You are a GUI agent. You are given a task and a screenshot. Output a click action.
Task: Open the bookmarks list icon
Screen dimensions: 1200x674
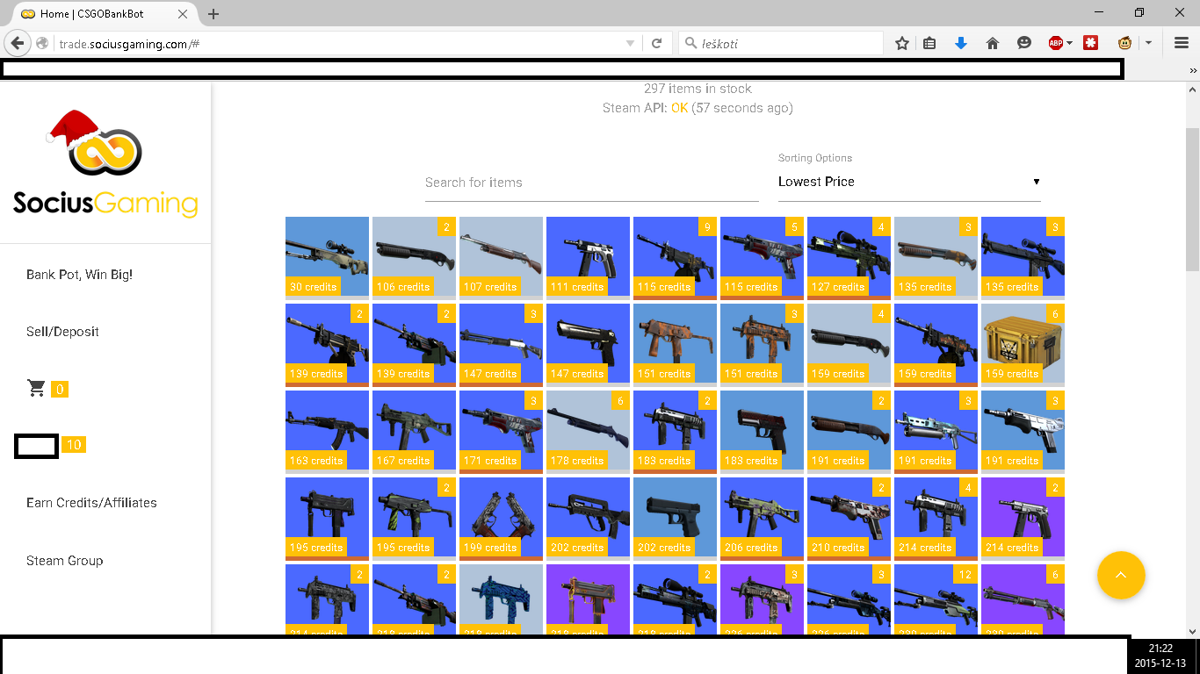929,43
